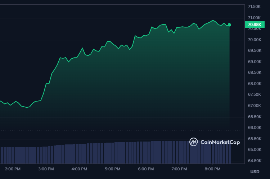Select the 8:00 PM time axis label
This screenshot has width=270, height=179.
pos(212,169)
